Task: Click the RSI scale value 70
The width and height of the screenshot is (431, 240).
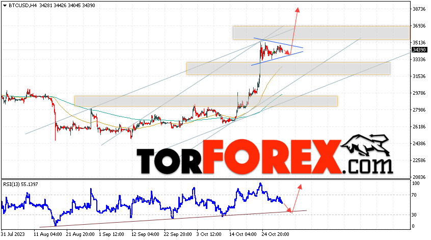Action: [414, 195]
